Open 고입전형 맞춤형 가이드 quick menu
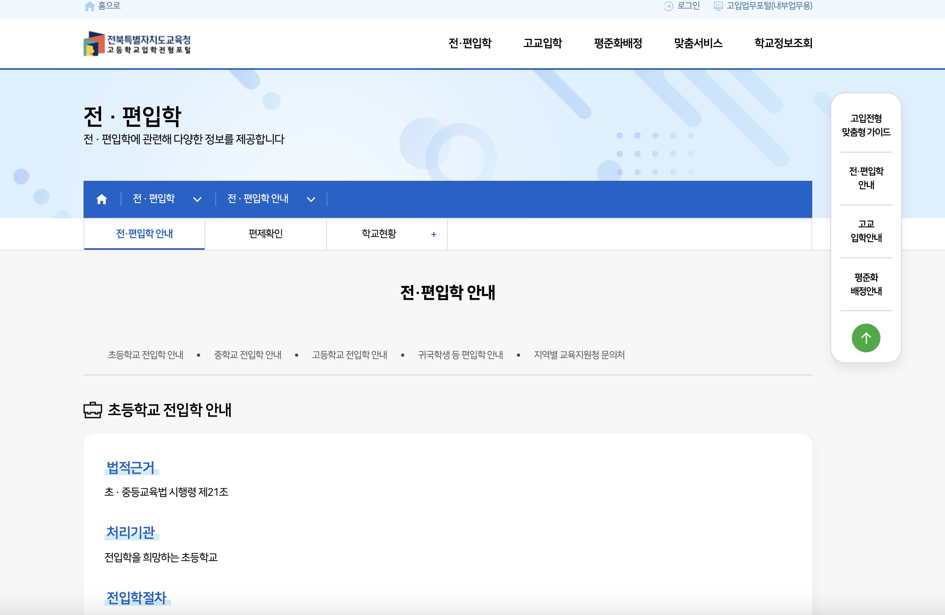This screenshot has width=945, height=615. click(x=866, y=125)
